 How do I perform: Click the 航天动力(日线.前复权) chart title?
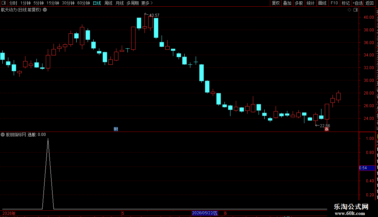click(x=21, y=10)
